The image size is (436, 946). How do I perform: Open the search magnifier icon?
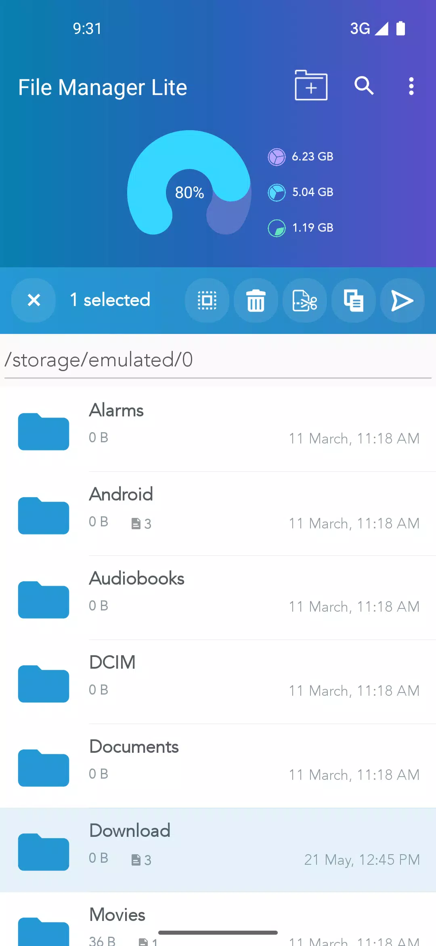(x=364, y=86)
